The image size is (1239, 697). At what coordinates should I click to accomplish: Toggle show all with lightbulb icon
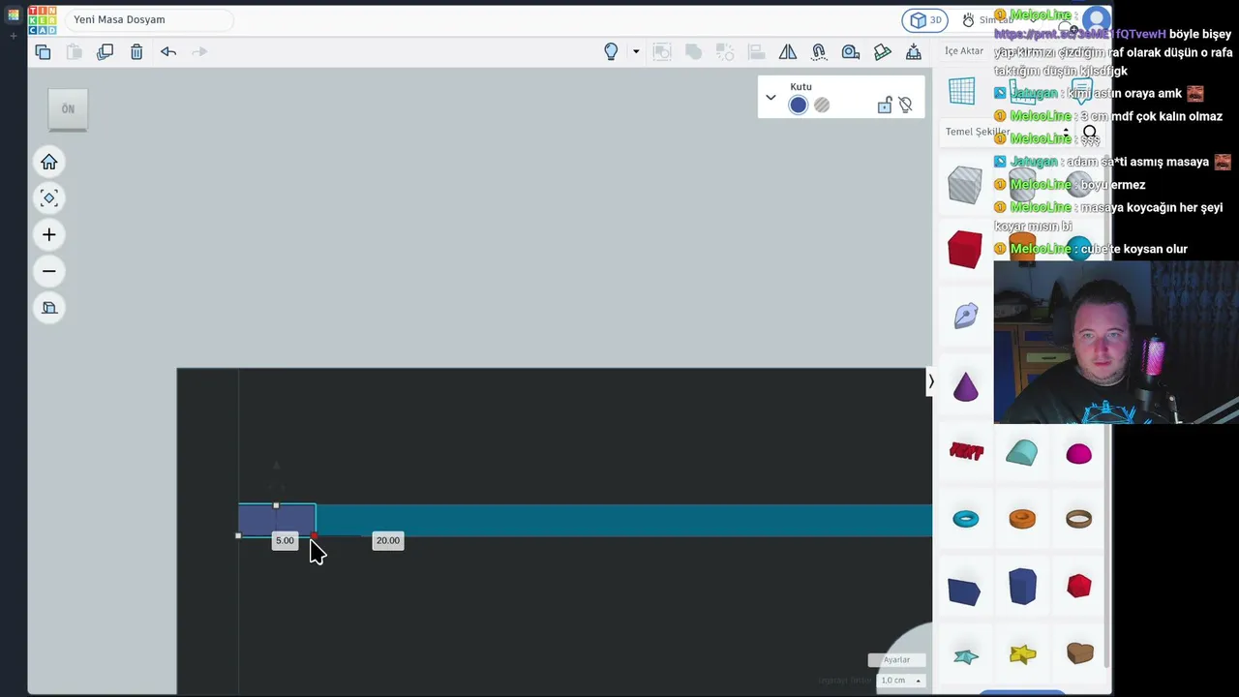611,51
